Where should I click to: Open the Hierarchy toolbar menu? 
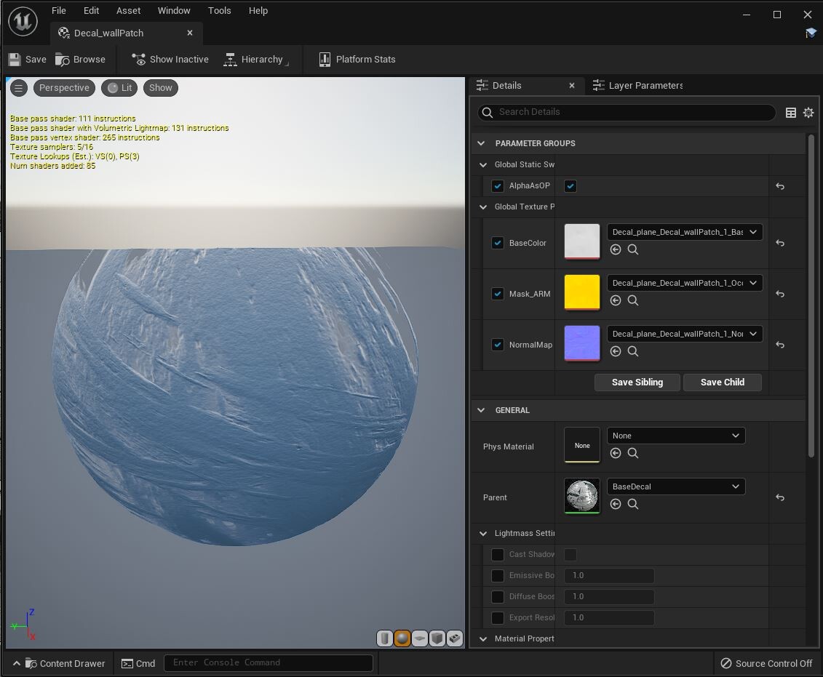pyautogui.click(x=258, y=59)
